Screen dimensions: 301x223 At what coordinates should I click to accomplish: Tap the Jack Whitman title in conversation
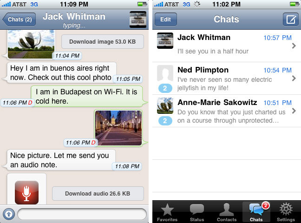(x=74, y=17)
